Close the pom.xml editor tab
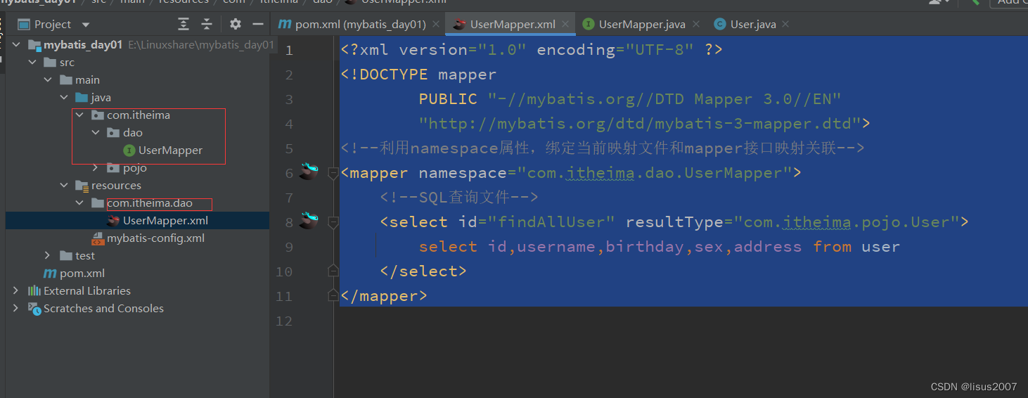This screenshot has height=398, width=1028. pos(436,25)
